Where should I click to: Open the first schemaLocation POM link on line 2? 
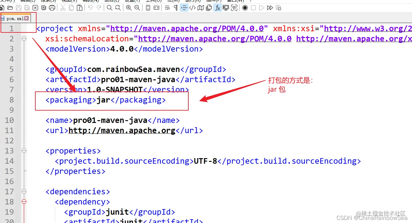click(x=215, y=39)
